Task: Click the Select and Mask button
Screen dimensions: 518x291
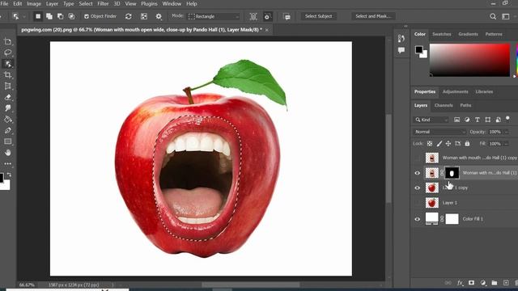Action: [373, 16]
